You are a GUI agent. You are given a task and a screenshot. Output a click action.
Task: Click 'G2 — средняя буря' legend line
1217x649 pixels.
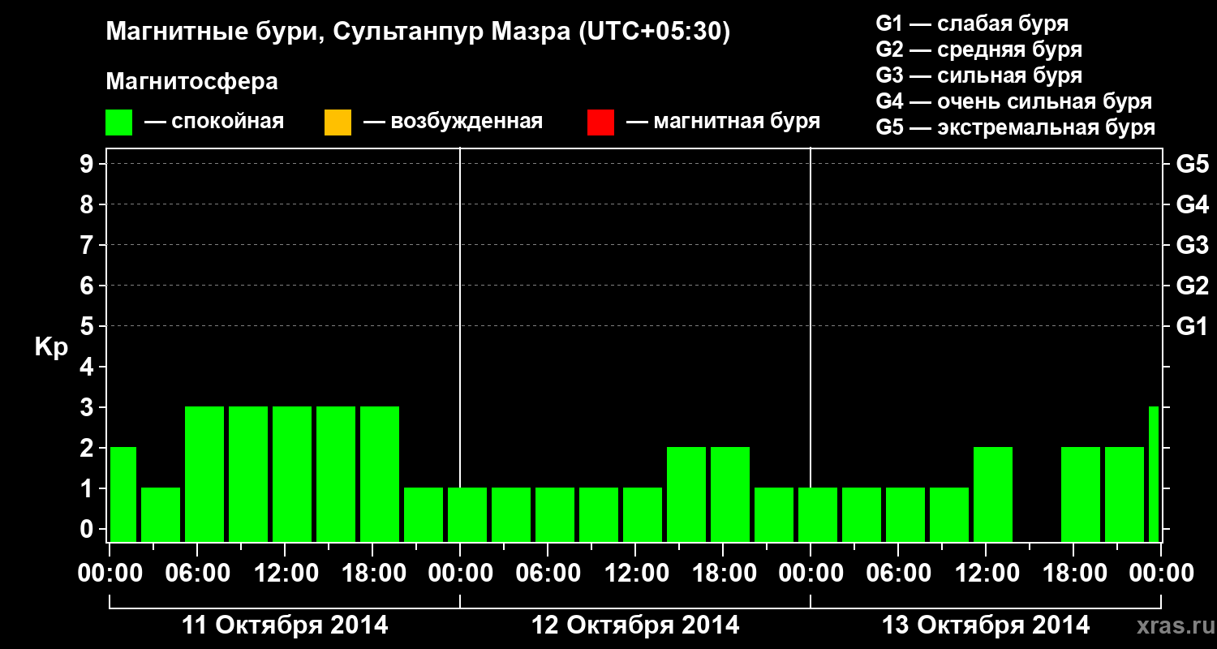(x=979, y=49)
